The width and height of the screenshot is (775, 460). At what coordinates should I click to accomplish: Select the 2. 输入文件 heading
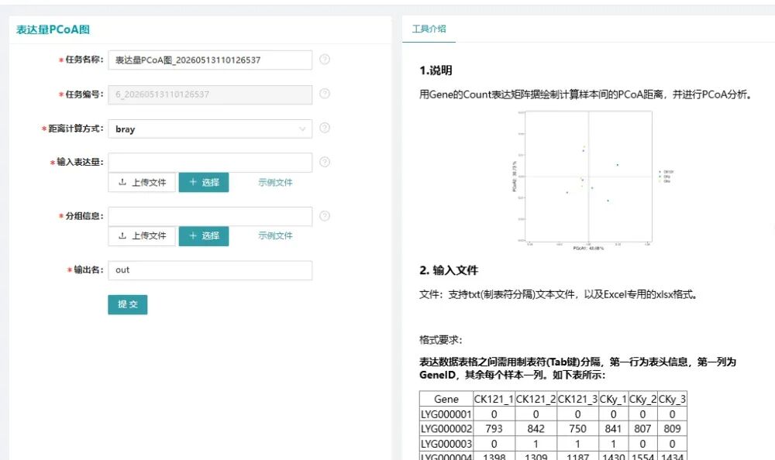coord(449,270)
